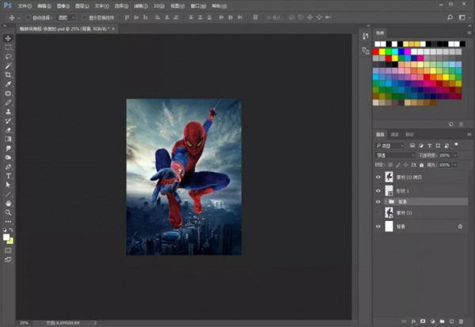Viewport: 475px width, 327px height.
Task: Pick the red swatch in Swatches panel
Action: (x=378, y=53)
